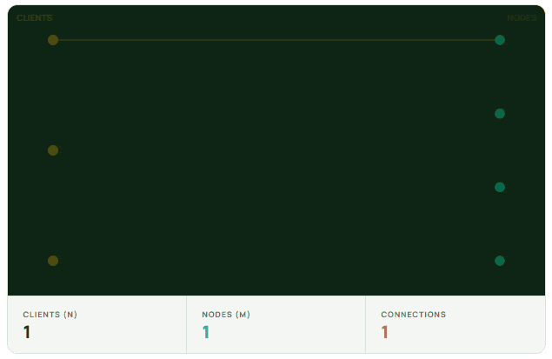Select the clients count value
This screenshot has height=359, width=552.
27,332
